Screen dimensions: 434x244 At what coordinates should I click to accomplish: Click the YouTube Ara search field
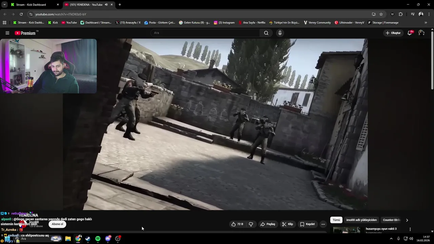pyautogui.click(x=205, y=33)
